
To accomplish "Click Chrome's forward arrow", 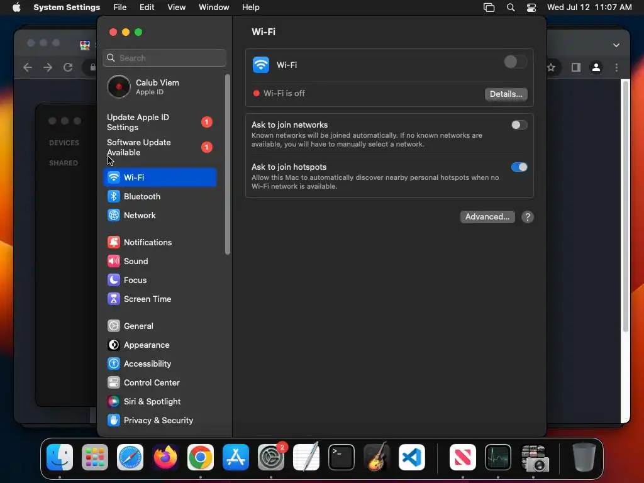I will [48, 67].
